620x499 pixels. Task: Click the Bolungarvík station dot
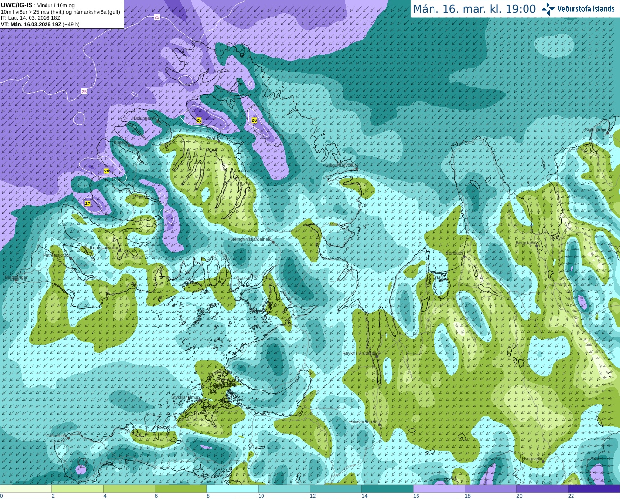pos(158,121)
